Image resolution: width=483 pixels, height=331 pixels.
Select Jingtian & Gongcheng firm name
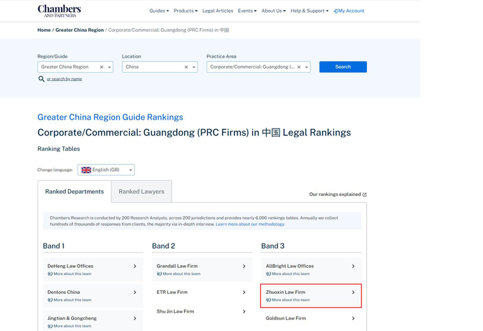tap(72, 318)
